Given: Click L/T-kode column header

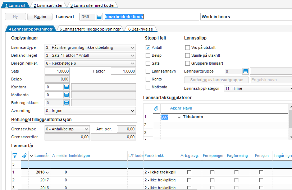Looking at the screenshot, I should tap(136, 156).
